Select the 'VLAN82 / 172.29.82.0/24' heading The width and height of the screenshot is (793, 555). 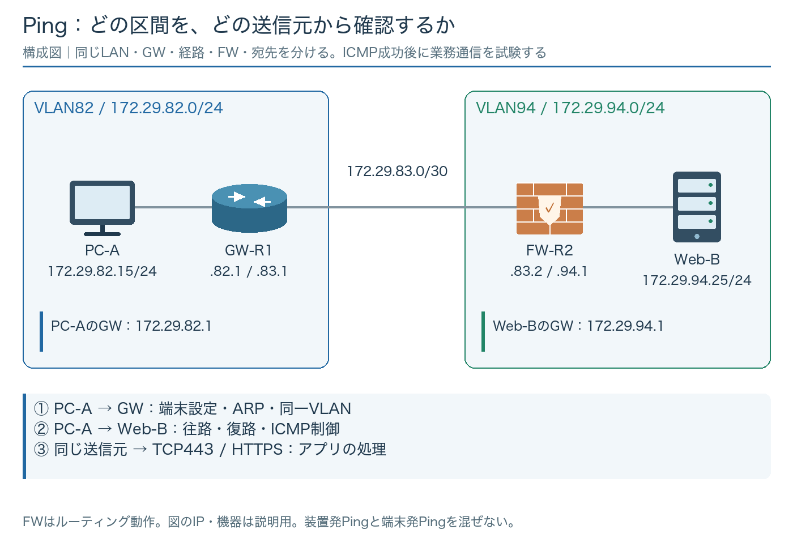(x=129, y=108)
